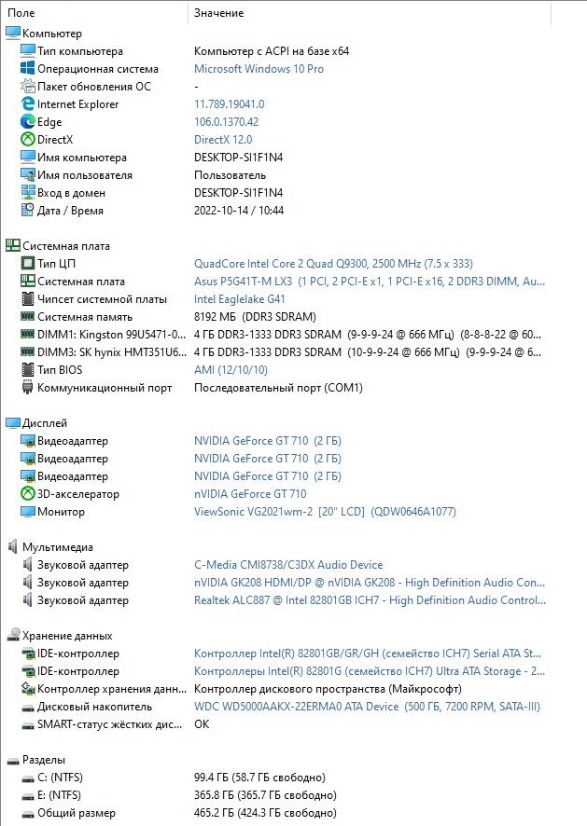The width and height of the screenshot is (587, 826).
Task: Click the 3D-акселератор icon
Action: tap(28, 494)
